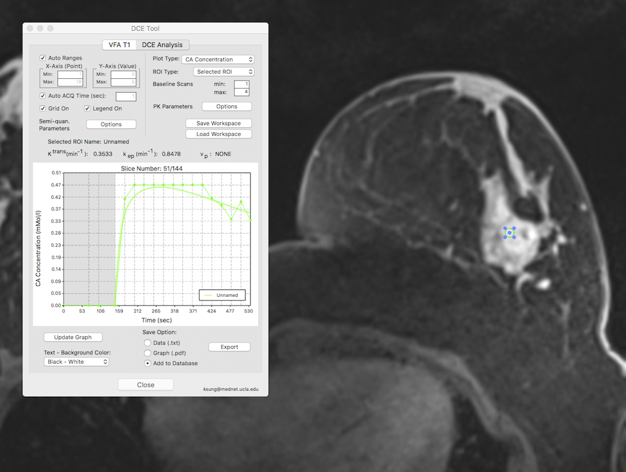Toggle the Auto ACQ Time checkbox

43,96
